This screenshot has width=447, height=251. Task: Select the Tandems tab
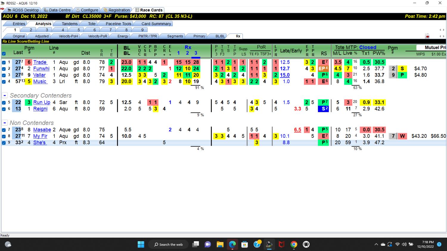point(69,24)
